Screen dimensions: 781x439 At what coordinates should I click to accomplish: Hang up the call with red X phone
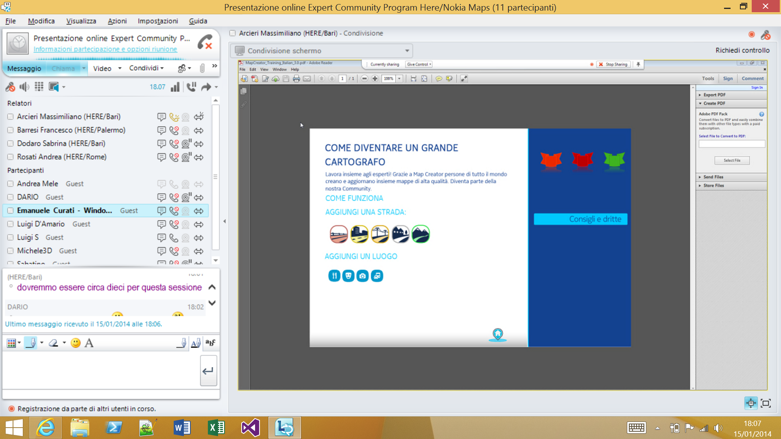pyautogui.click(x=205, y=42)
